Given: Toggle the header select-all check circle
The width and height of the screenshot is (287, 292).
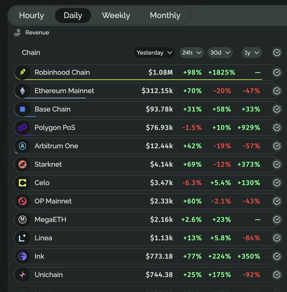Looking at the screenshot, I should click(x=277, y=53).
